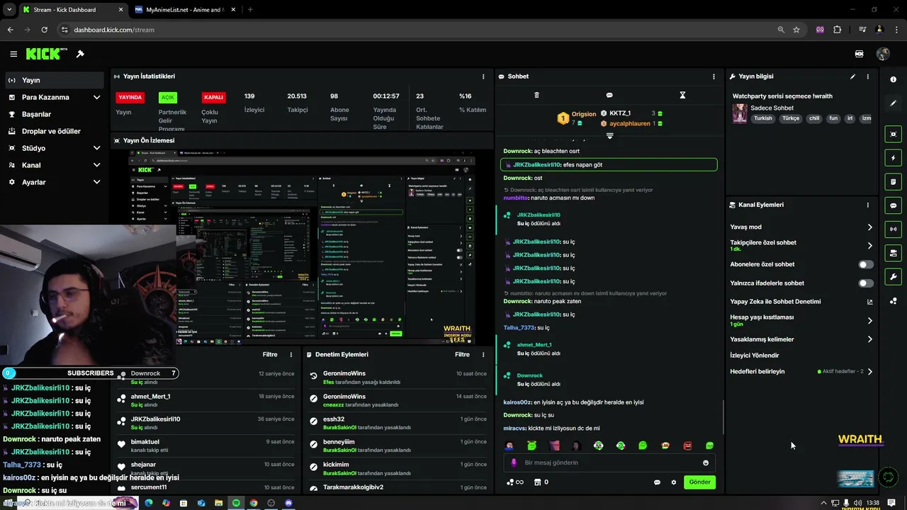Open chat settings gear near Gönder
907x510 pixels.
click(x=674, y=482)
